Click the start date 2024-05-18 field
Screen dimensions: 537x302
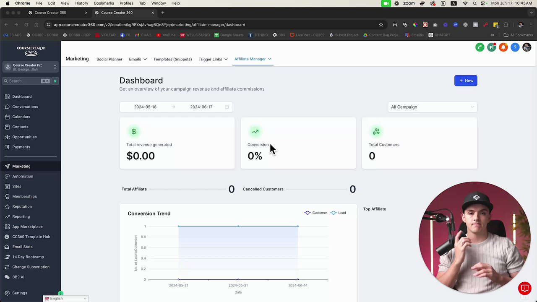tap(145, 107)
